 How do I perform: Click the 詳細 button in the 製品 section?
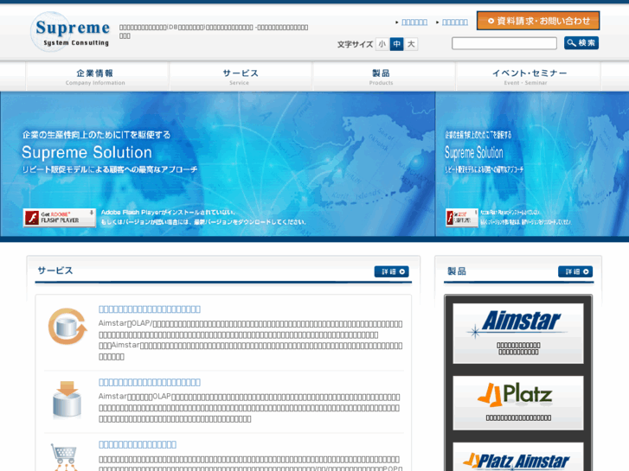pyautogui.click(x=575, y=271)
